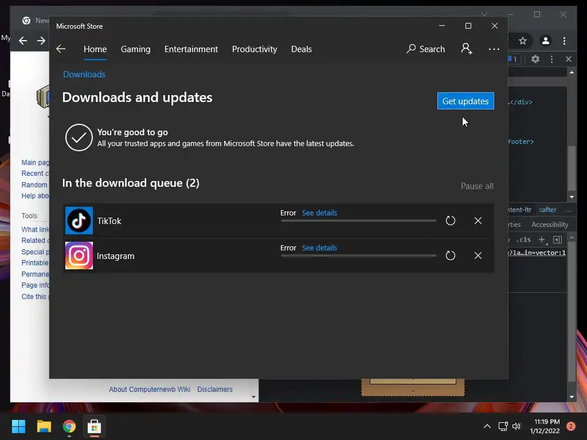Add new style rule with plus icon
The height and width of the screenshot is (440, 587).
(542, 240)
